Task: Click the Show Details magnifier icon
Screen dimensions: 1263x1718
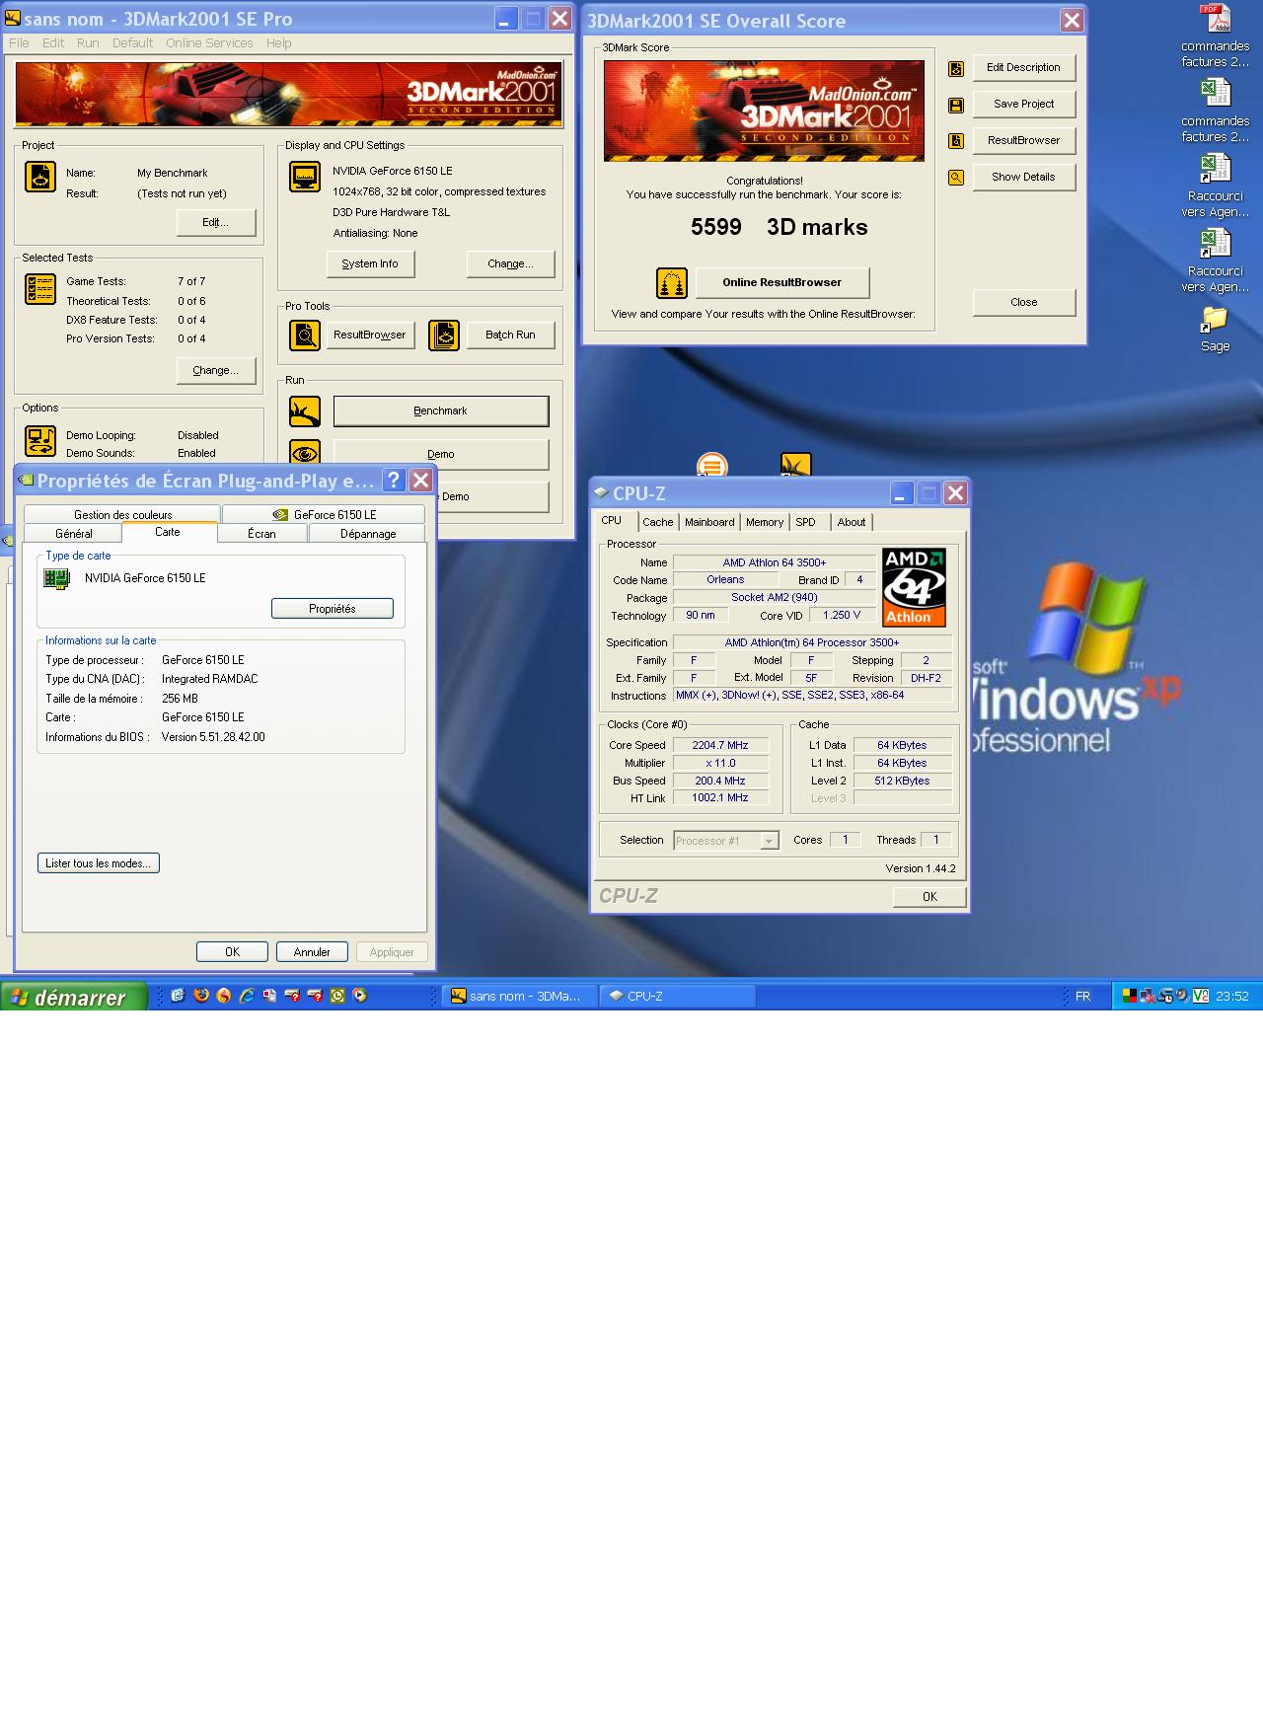Action: click(955, 178)
